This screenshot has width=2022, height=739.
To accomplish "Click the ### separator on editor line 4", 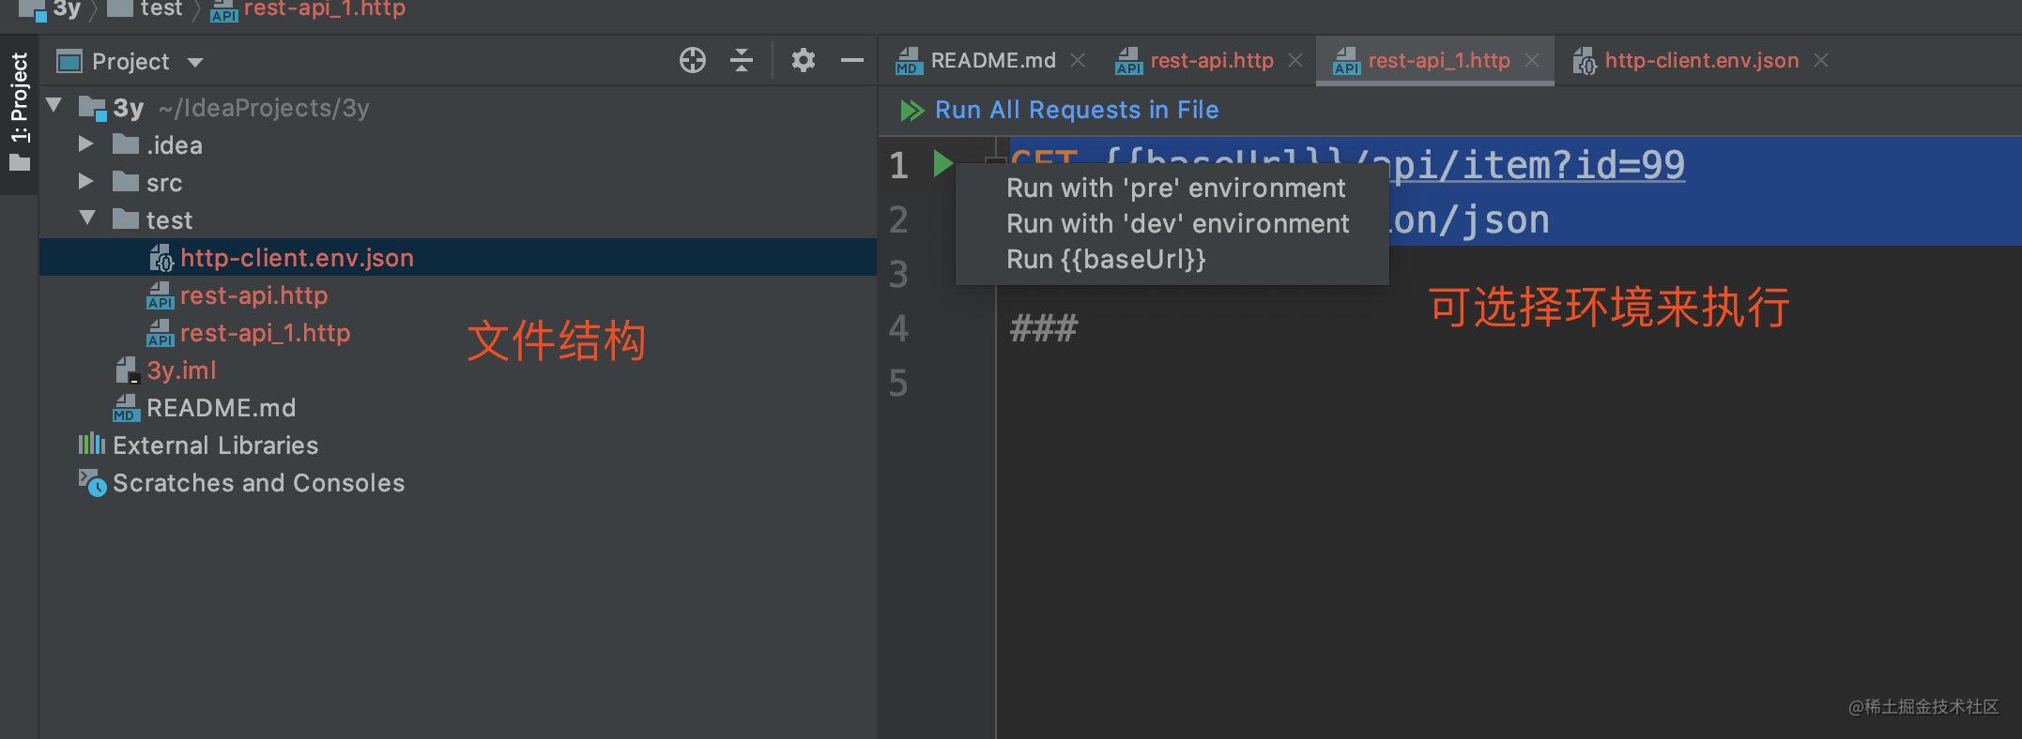I will click(x=1043, y=328).
